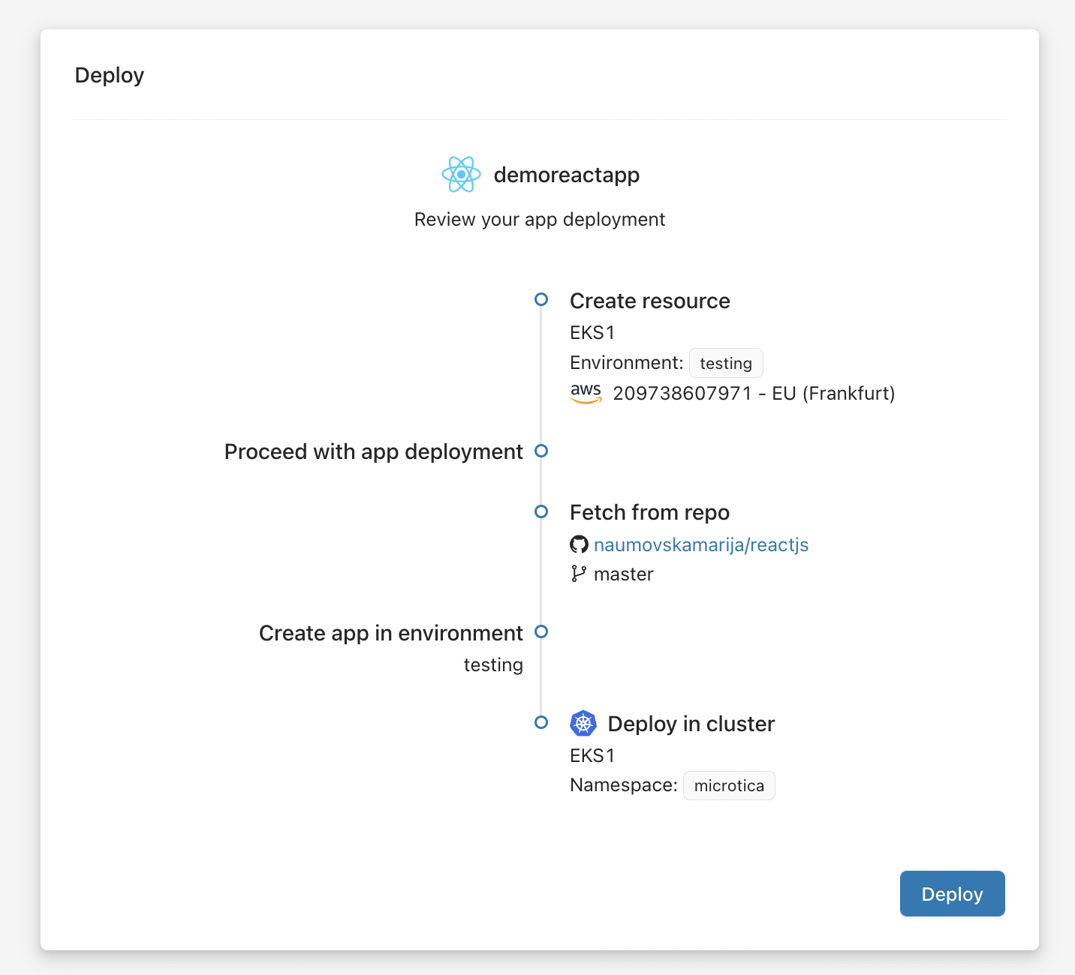
Task: Click the branch icon beside master
Action: point(579,574)
